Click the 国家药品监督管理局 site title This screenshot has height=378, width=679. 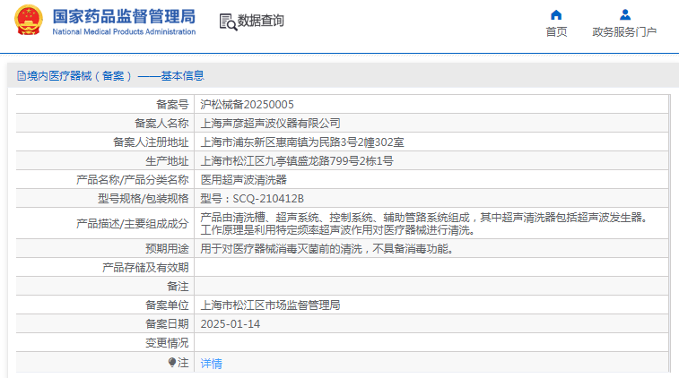[x=124, y=16]
